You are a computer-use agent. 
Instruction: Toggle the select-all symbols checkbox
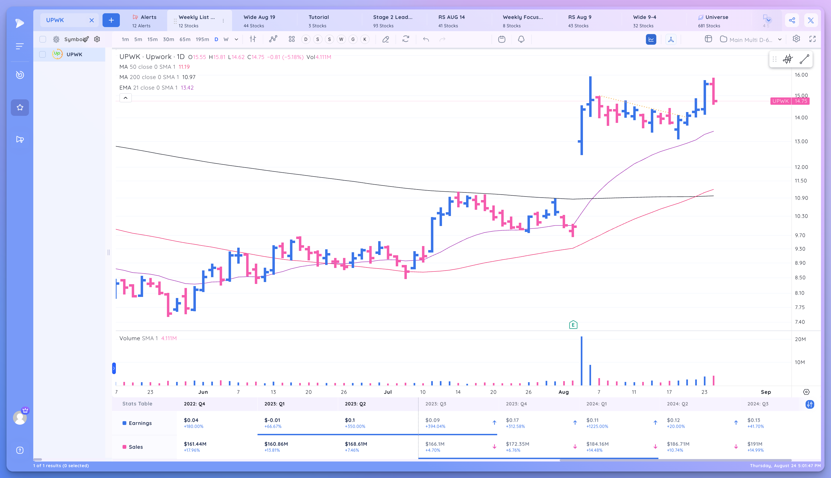[x=43, y=40]
